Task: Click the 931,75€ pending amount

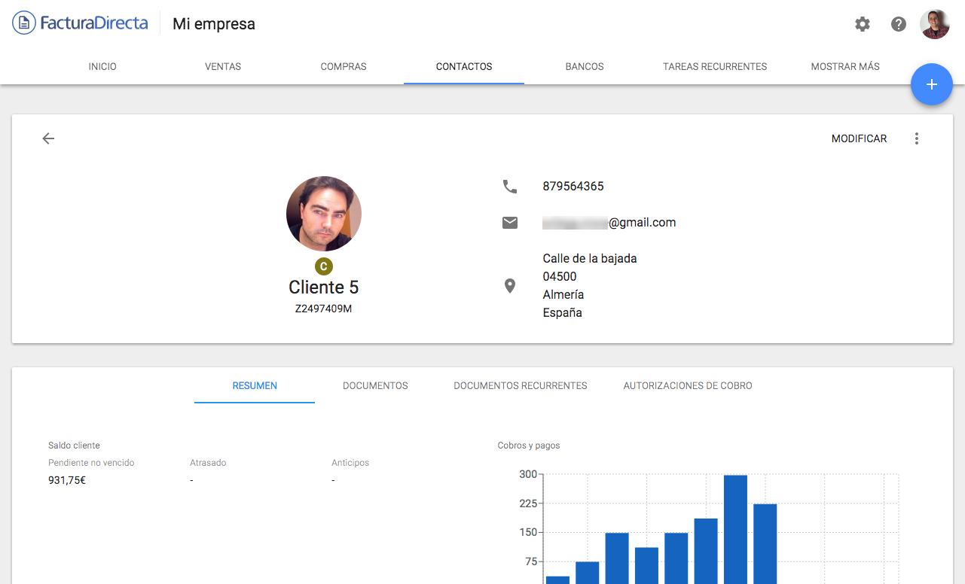Action: click(x=67, y=480)
